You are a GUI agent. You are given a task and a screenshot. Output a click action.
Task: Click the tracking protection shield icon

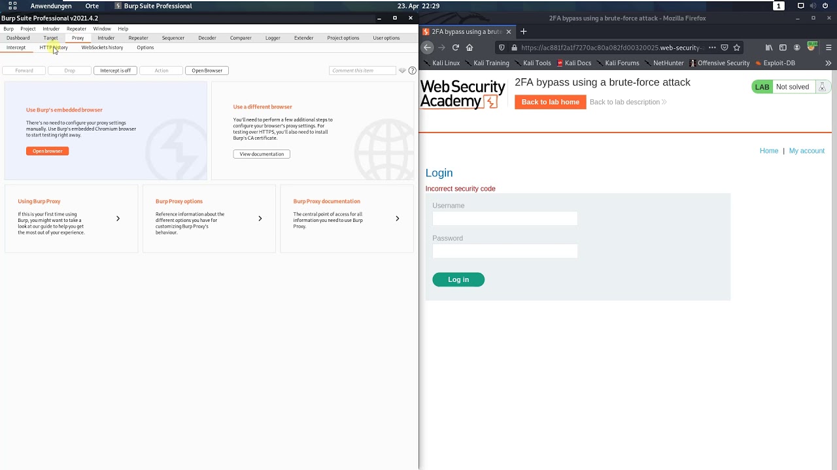[x=502, y=47]
